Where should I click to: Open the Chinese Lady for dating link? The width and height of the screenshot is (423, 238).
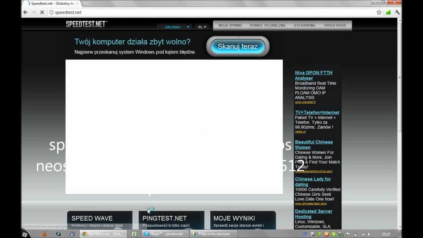pyautogui.click(x=313, y=181)
